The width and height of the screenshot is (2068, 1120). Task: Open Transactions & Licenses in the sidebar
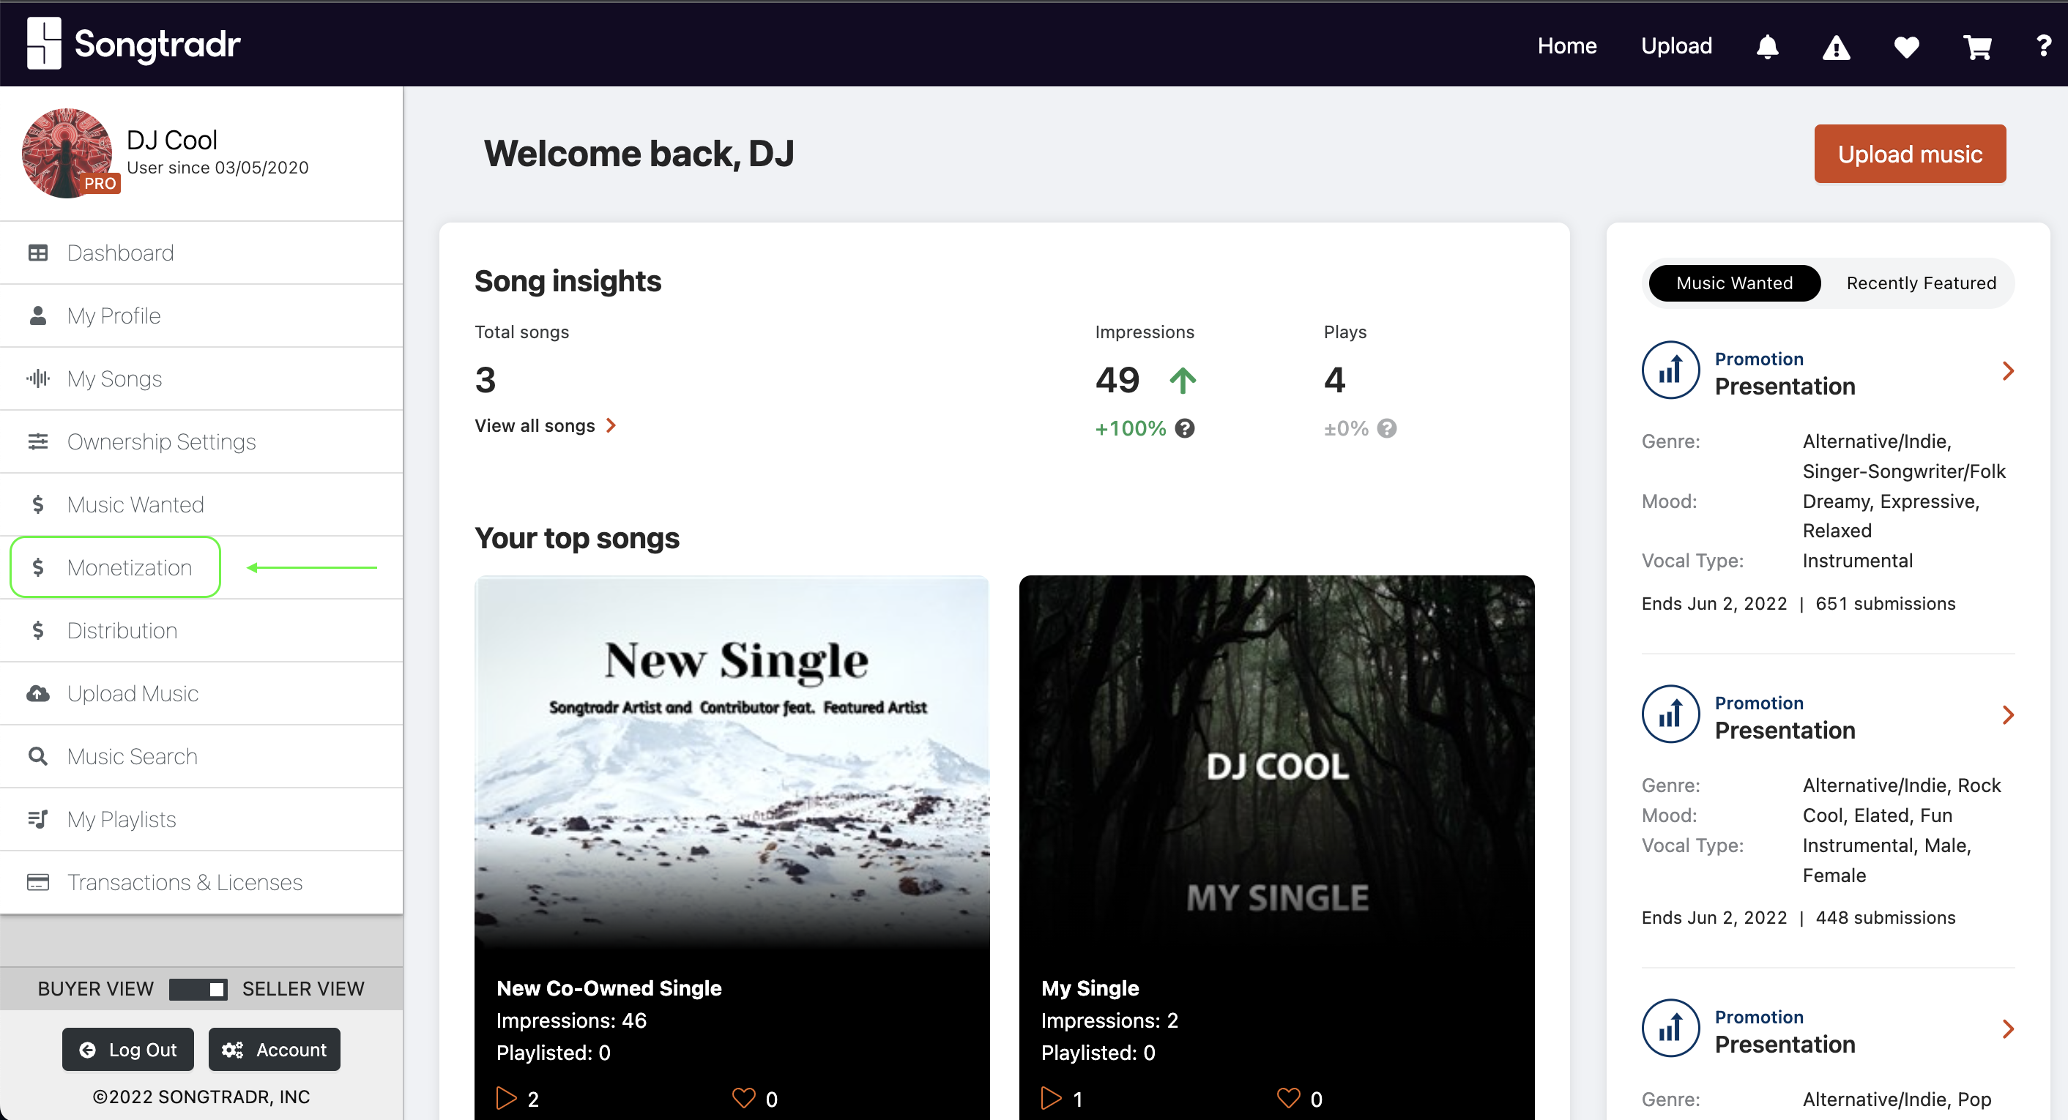[x=201, y=883]
